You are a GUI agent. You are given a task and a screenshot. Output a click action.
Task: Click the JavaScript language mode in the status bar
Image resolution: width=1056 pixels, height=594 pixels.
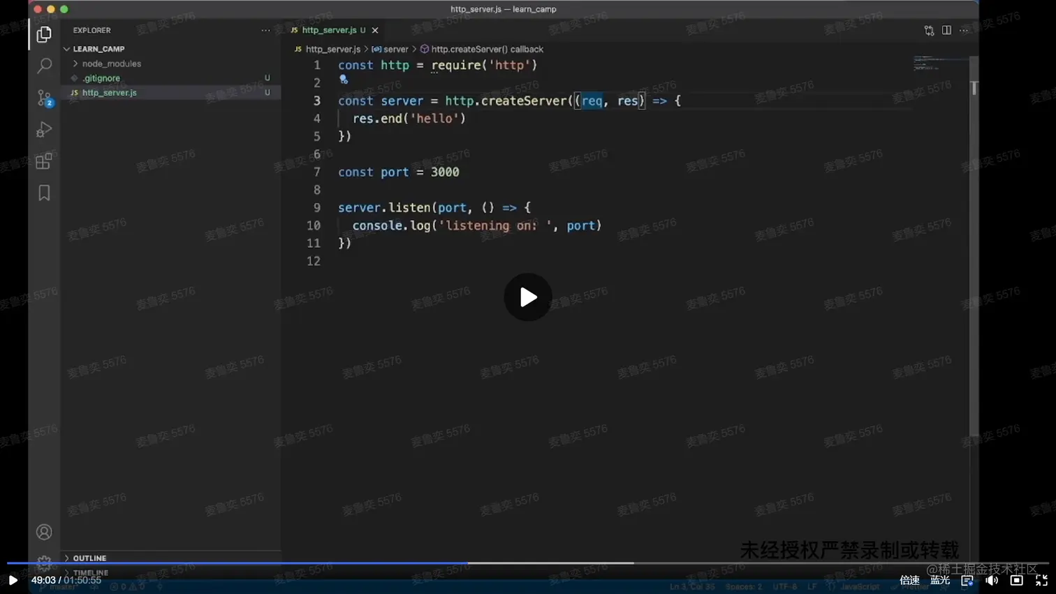tap(860, 587)
